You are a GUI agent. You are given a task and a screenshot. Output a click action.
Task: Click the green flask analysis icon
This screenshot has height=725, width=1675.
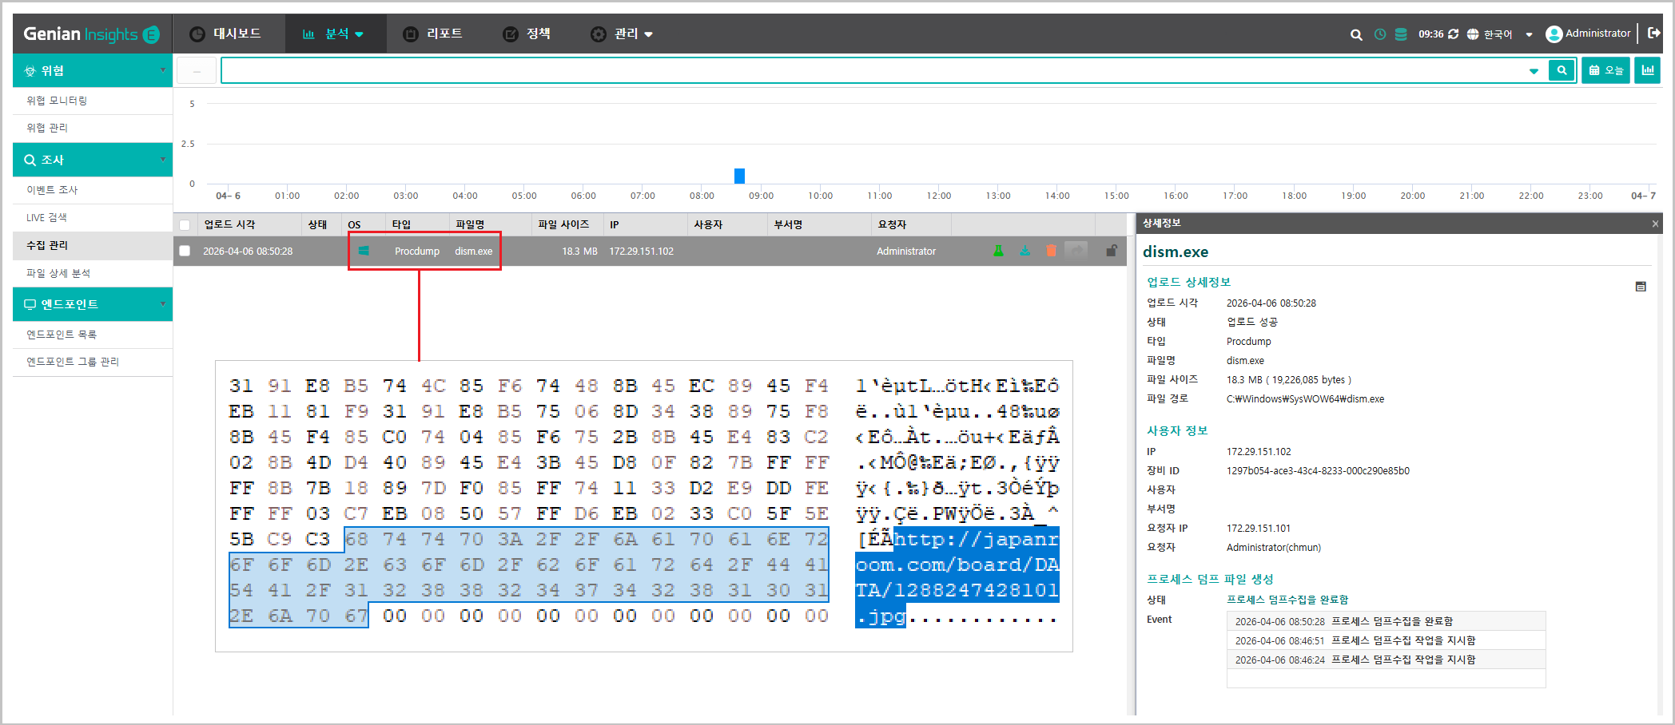pos(998,251)
